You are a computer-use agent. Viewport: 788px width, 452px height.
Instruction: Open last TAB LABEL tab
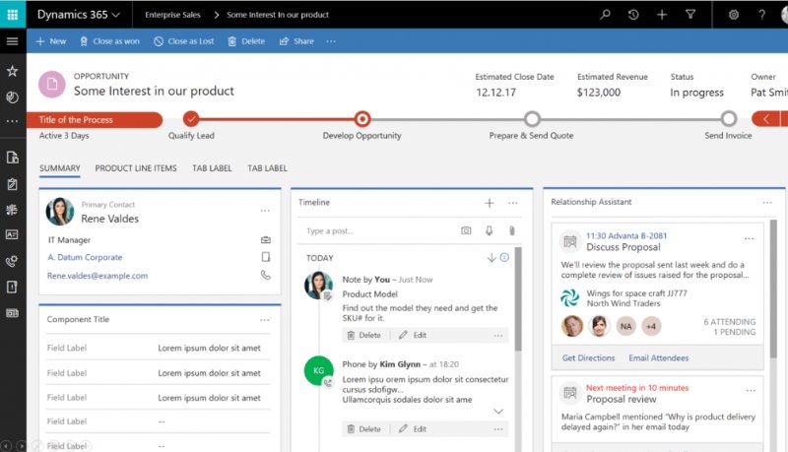click(267, 168)
